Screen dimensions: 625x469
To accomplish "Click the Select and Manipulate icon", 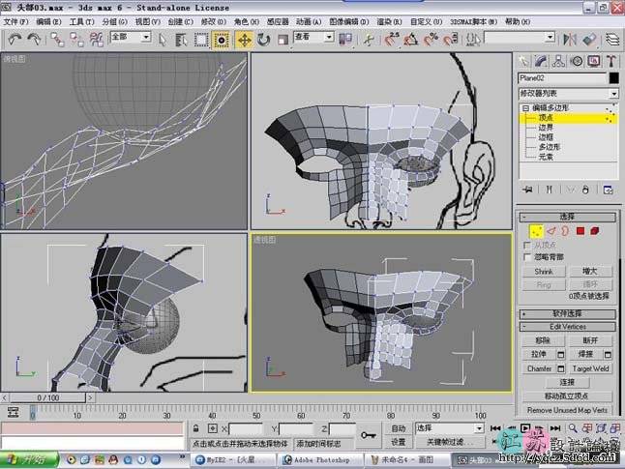I will [x=369, y=39].
